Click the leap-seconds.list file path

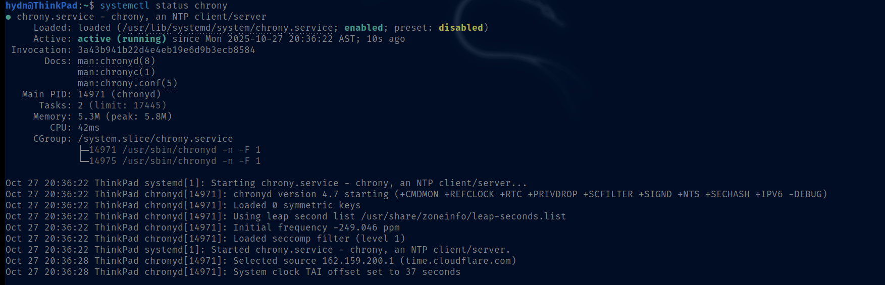(463, 216)
